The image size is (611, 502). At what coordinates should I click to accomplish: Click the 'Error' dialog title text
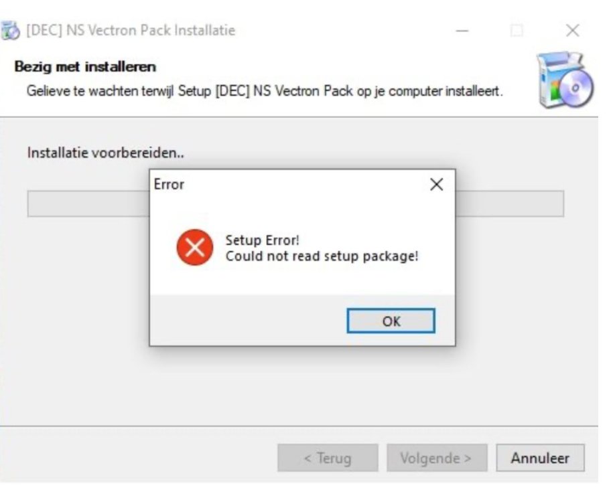[x=169, y=184]
